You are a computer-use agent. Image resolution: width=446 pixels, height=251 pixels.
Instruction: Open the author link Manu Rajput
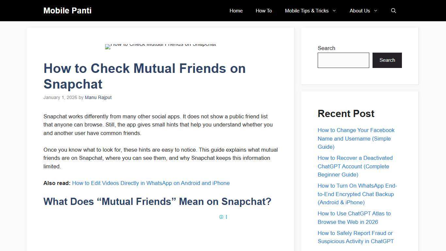point(98,97)
